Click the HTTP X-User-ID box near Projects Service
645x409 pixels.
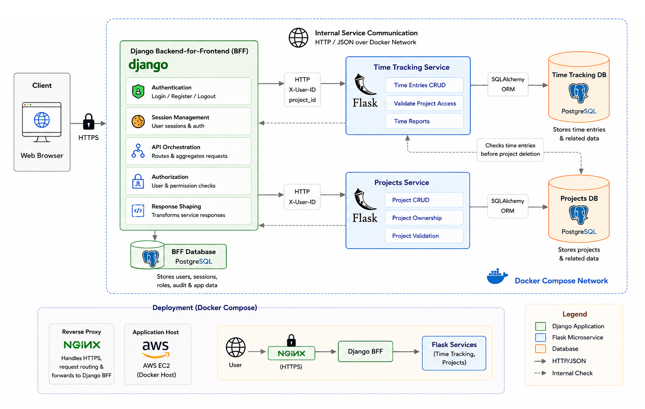(x=302, y=197)
